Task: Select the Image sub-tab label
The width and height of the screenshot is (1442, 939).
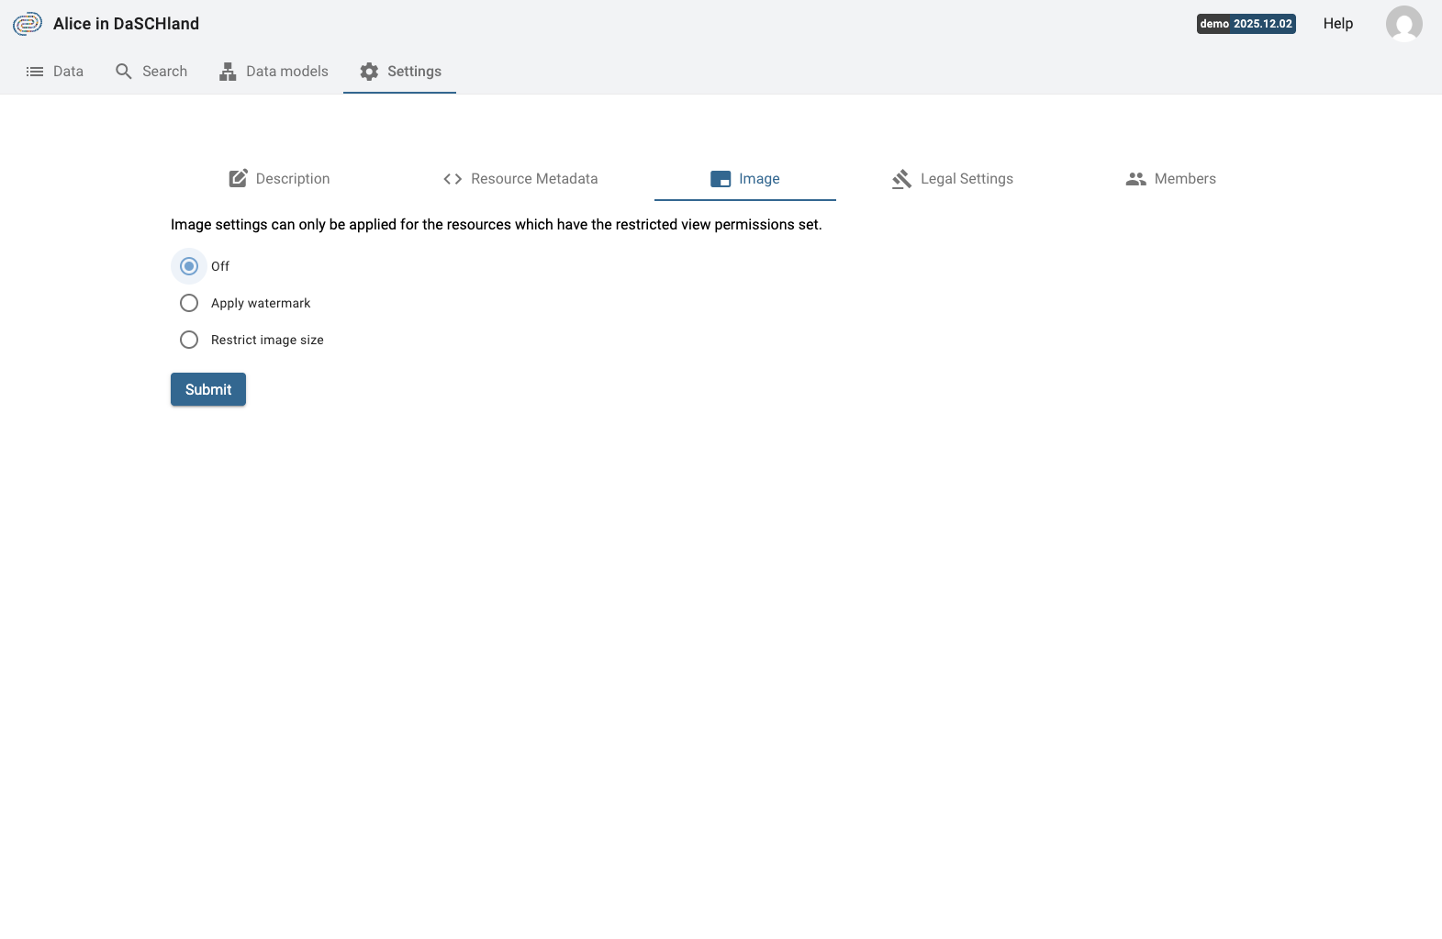Action: click(759, 179)
